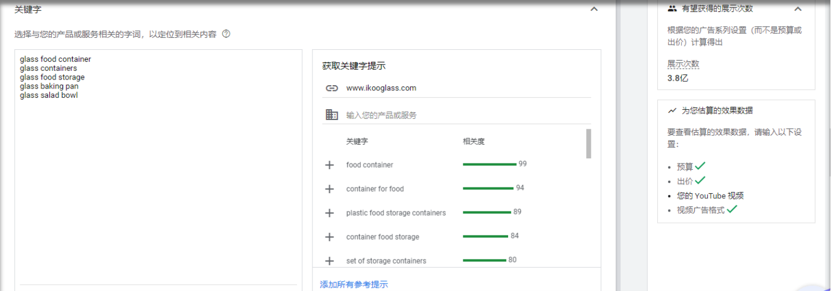Click the 关键字 column header in suggestions
The width and height of the screenshot is (831, 291).
(357, 142)
